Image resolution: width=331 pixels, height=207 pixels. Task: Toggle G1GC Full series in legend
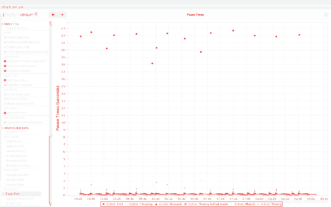point(112,204)
